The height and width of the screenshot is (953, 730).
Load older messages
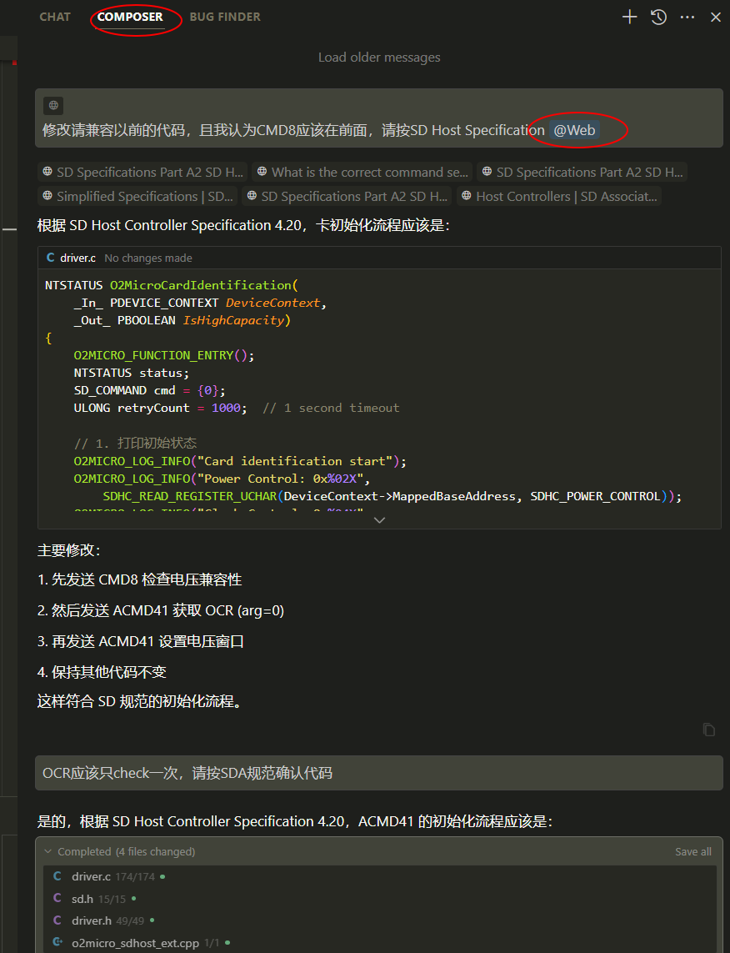[x=379, y=58]
